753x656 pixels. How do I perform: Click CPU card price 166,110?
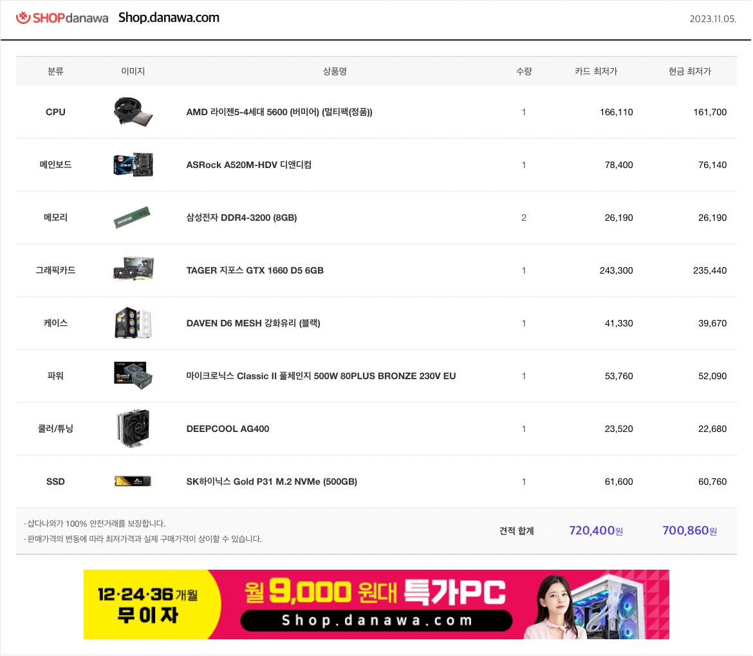click(616, 113)
